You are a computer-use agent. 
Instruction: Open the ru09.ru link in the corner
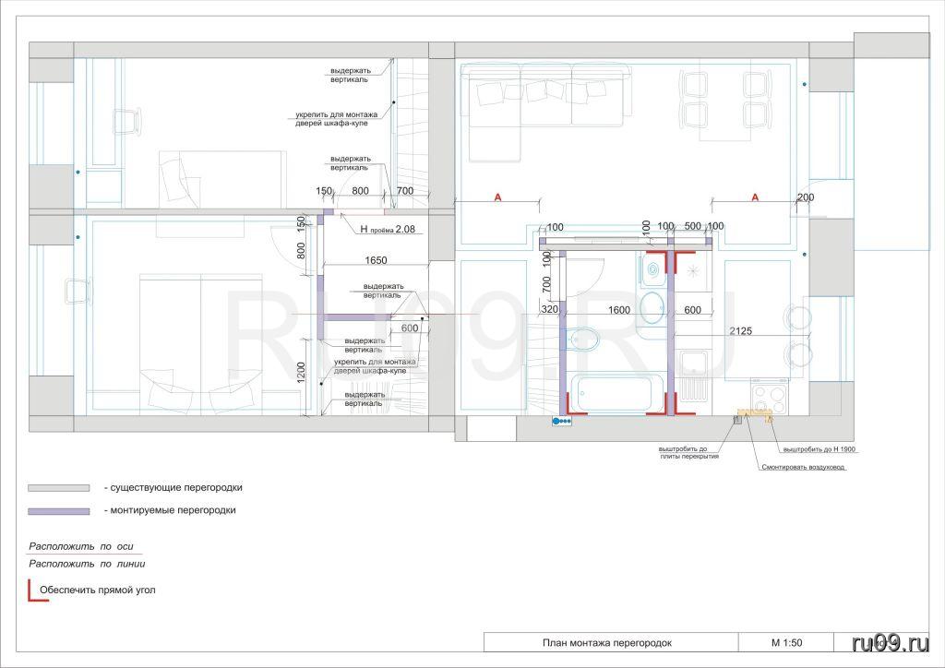[x=890, y=641]
